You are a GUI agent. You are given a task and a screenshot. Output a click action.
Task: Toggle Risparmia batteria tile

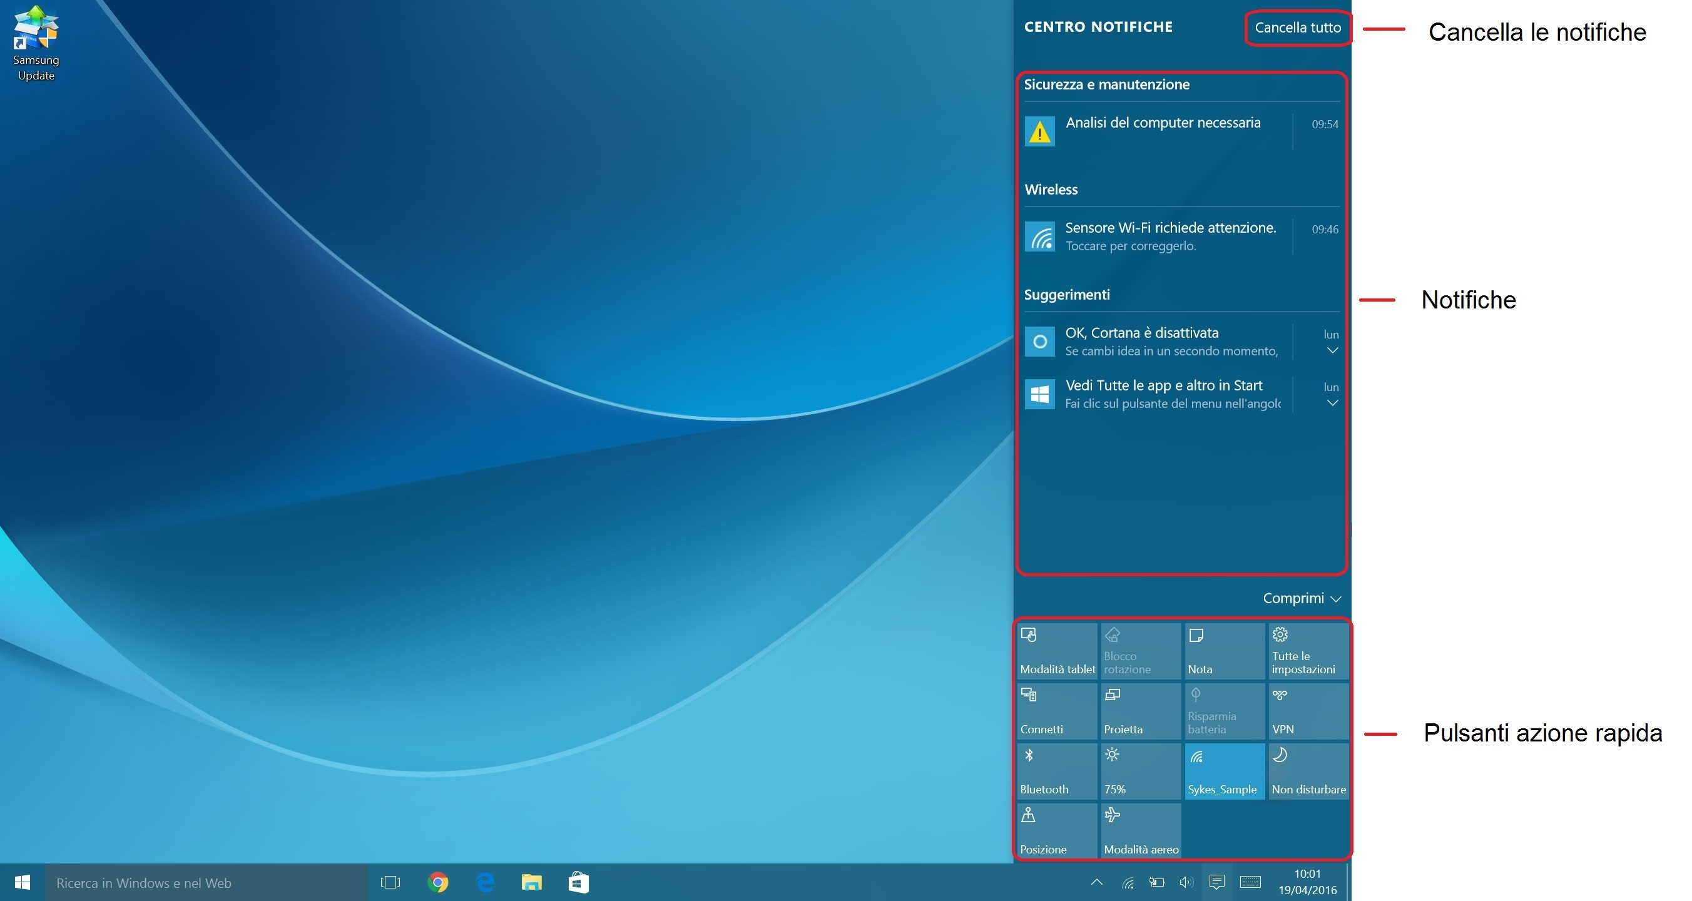coord(1225,711)
